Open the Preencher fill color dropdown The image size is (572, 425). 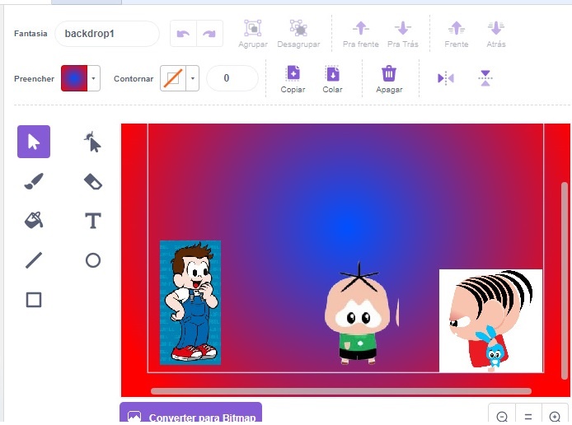tap(93, 78)
